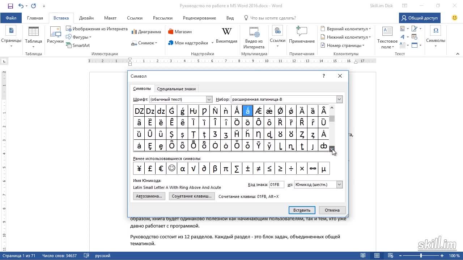Undo the last action
This screenshot has height=260, width=463.
21,6
